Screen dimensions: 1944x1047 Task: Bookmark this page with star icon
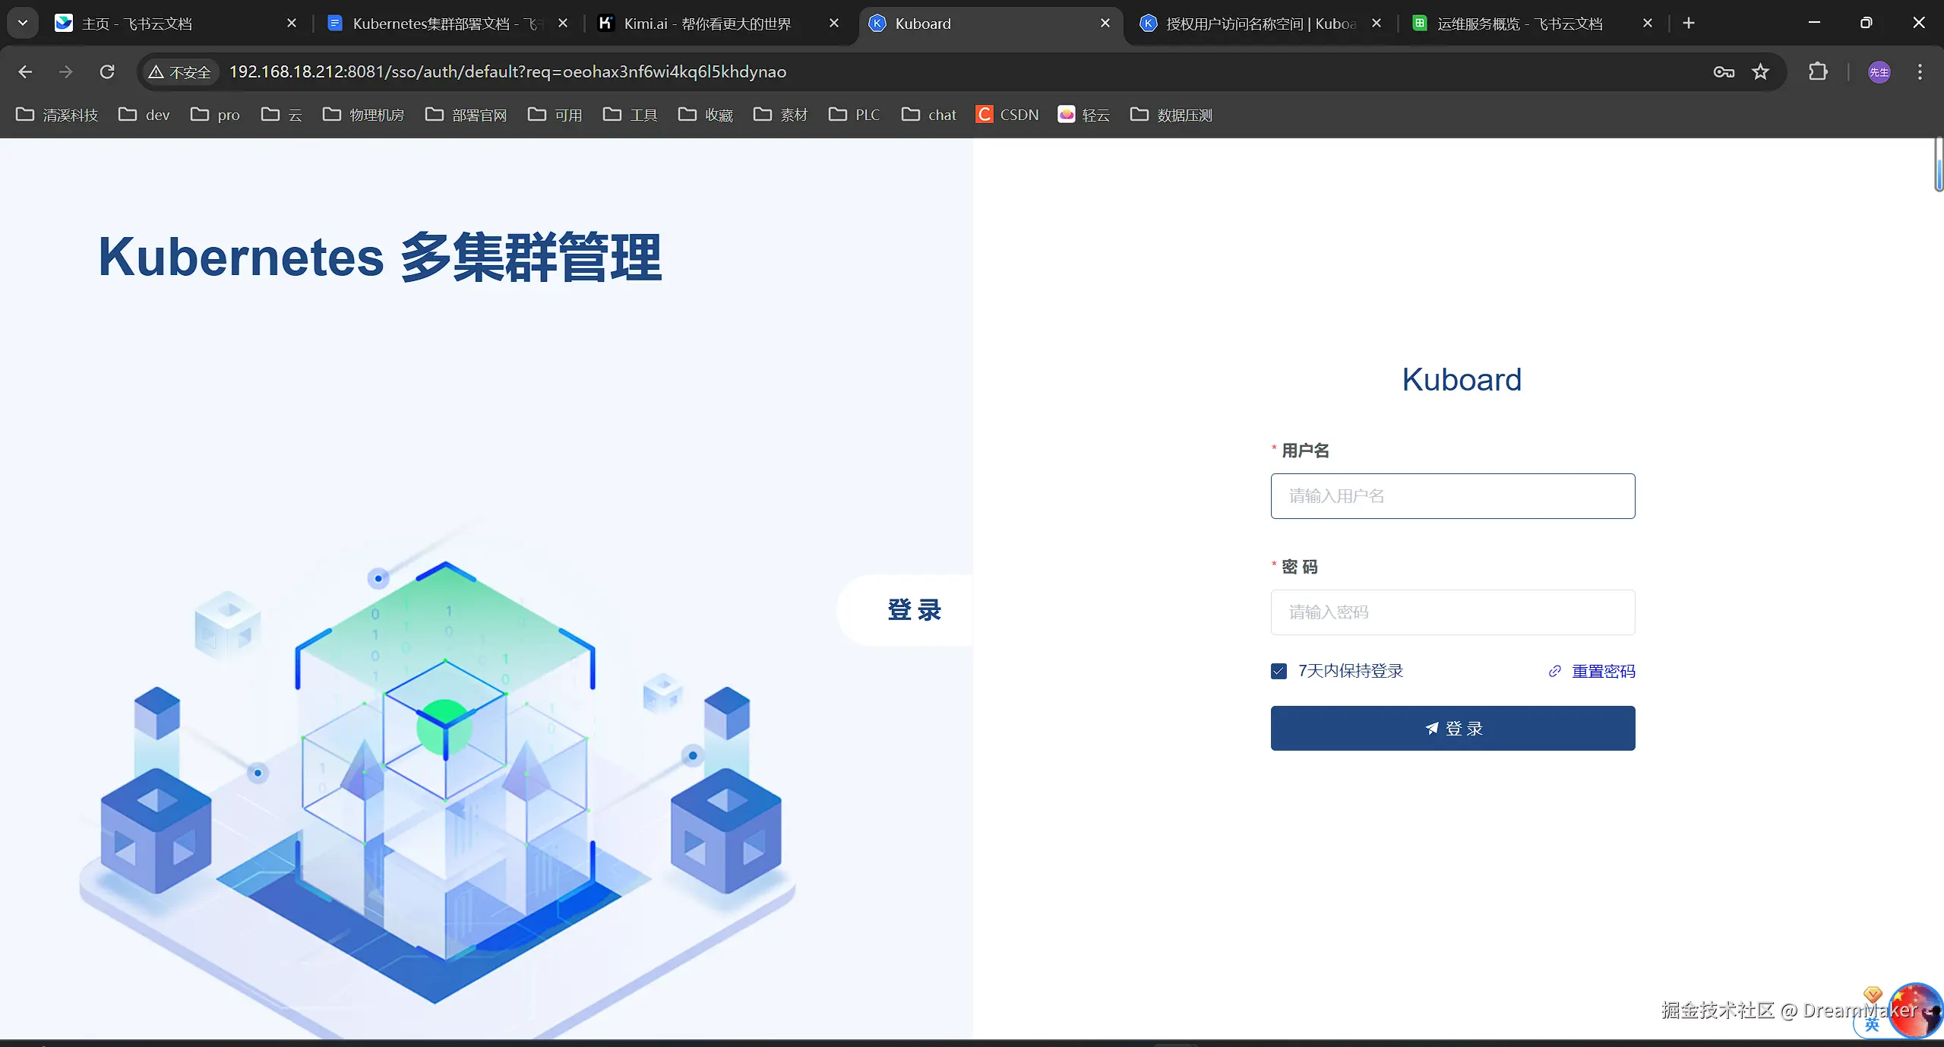tap(1760, 72)
